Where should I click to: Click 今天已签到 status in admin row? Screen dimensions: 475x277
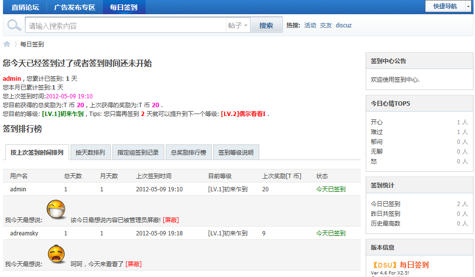[330, 189]
